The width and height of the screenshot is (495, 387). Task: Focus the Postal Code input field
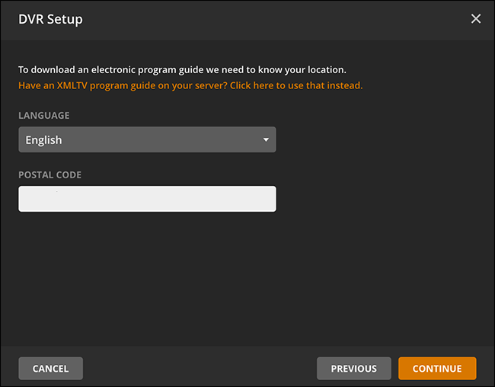(147, 199)
